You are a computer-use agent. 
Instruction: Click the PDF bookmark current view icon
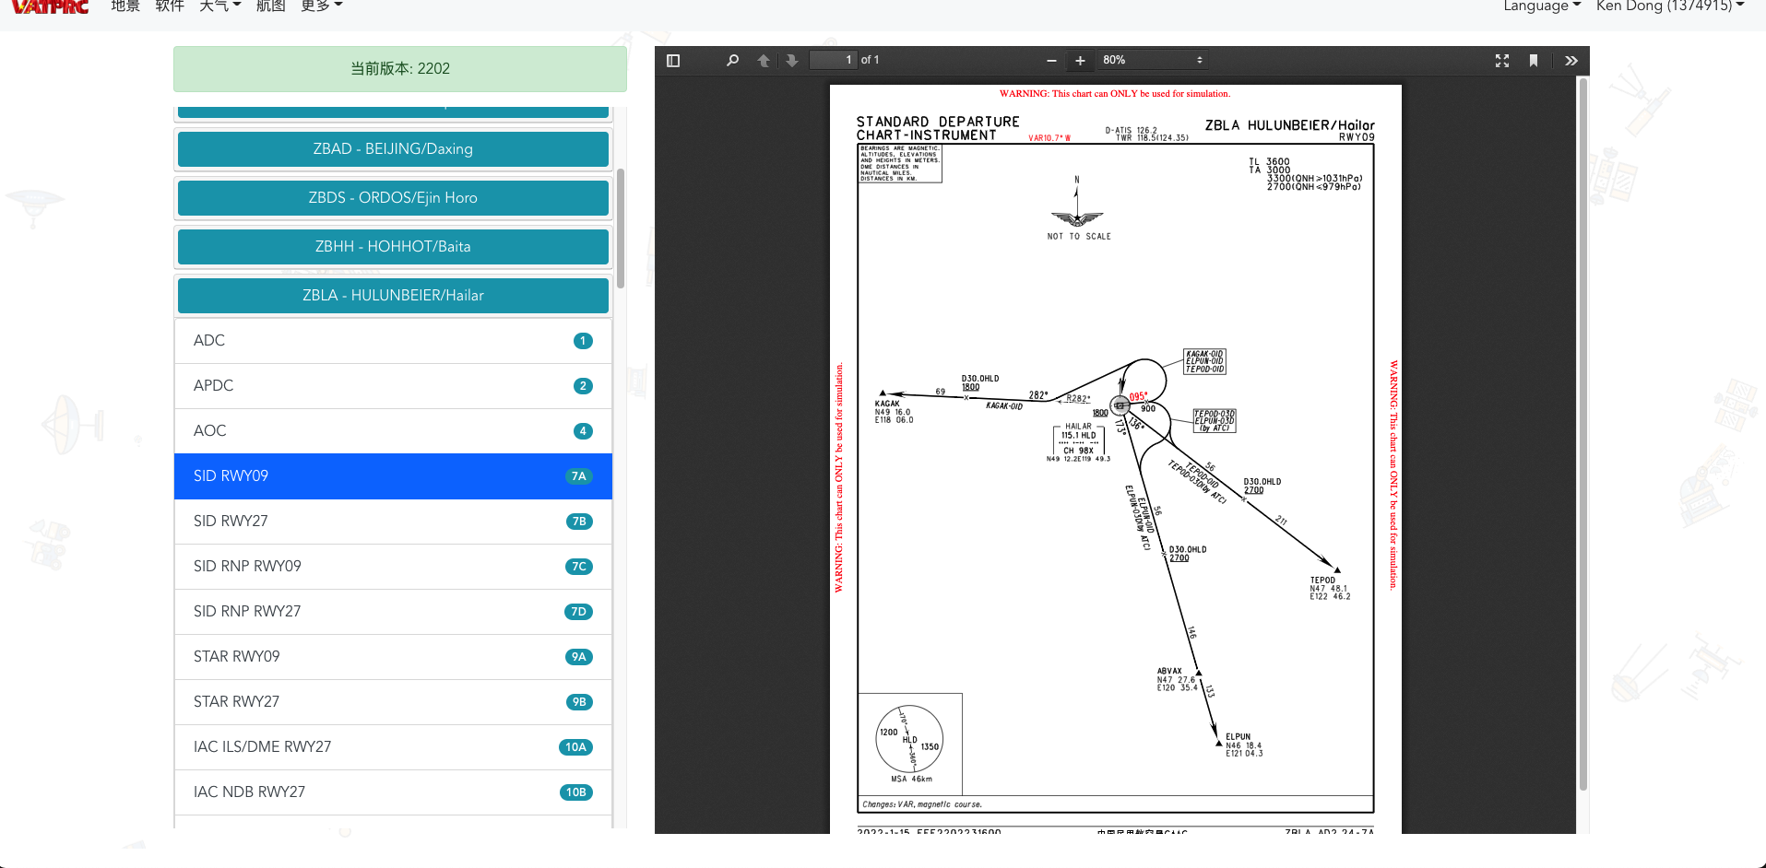[x=1534, y=61]
